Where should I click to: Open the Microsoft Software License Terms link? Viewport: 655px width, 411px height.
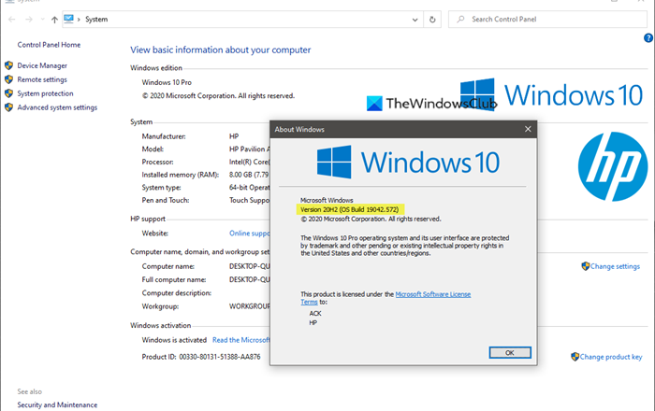coord(432,294)
